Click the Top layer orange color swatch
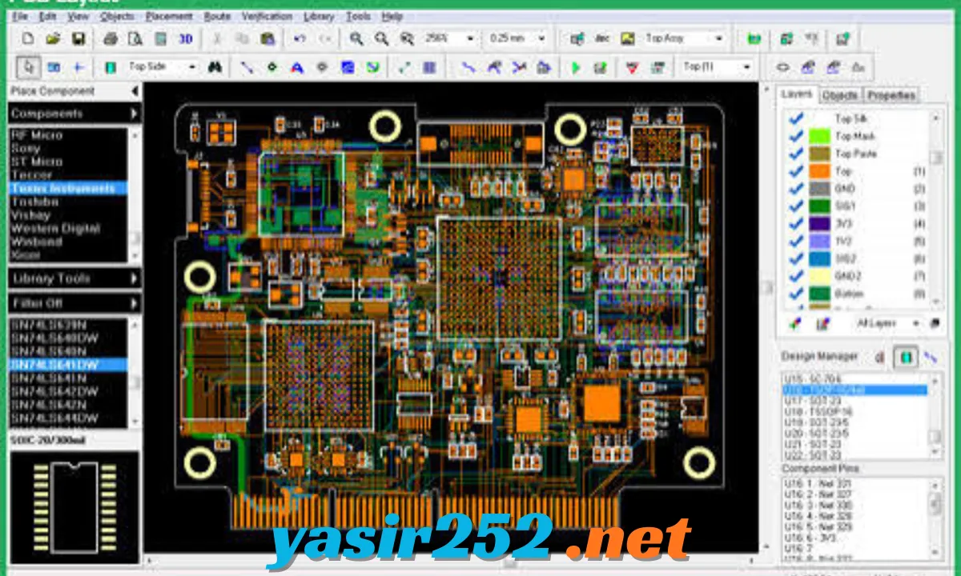Viewport: 961px width, 576px height. click(x=819, y=171)
